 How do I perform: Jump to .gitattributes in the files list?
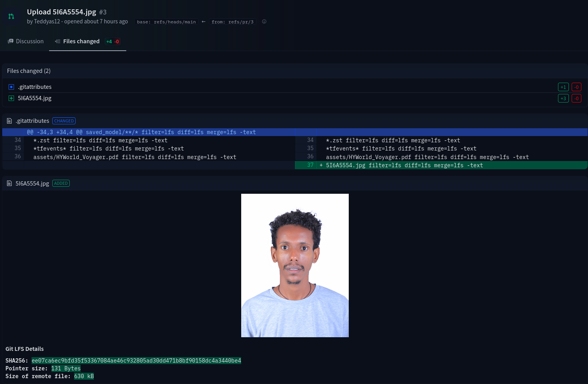point(35,87)
